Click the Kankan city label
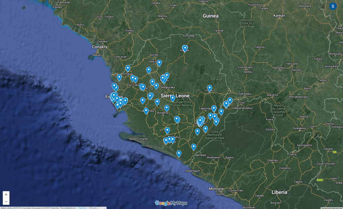This screenshot has height=209, width=343. (279, 16)
